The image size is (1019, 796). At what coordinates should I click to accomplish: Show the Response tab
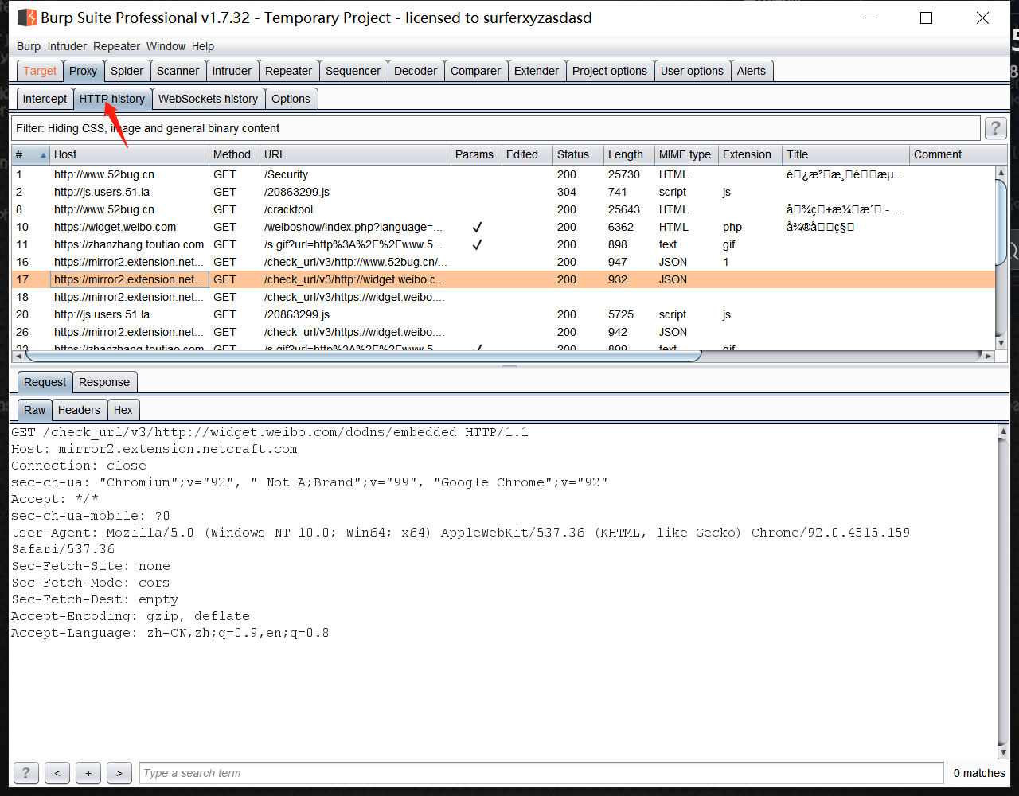click(104, 382)
